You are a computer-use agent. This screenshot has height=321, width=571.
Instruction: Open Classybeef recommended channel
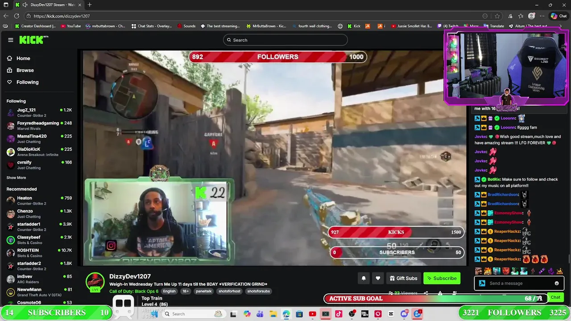[39, 240]
